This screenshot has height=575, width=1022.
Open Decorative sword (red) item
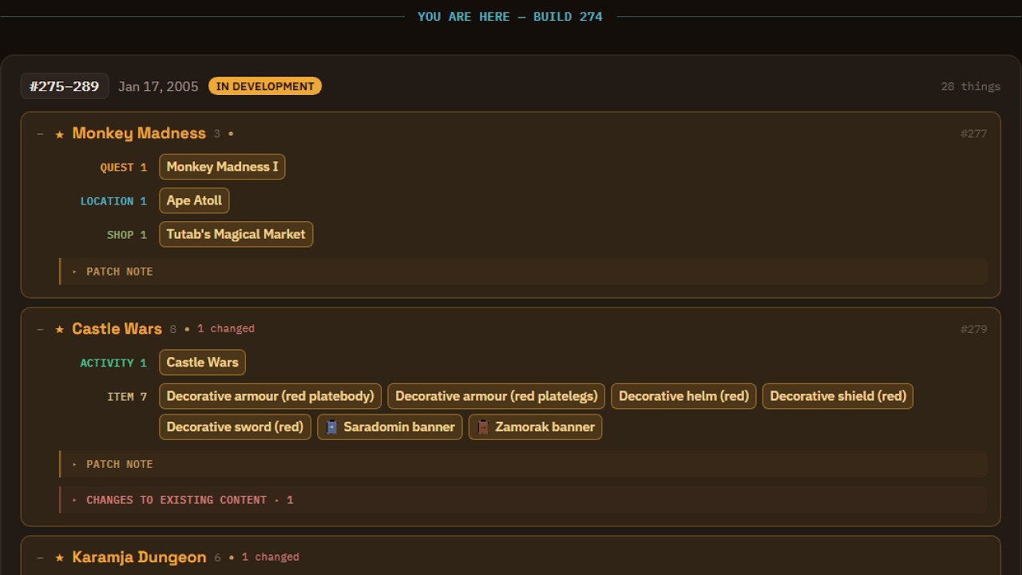[x=236, y=426]
